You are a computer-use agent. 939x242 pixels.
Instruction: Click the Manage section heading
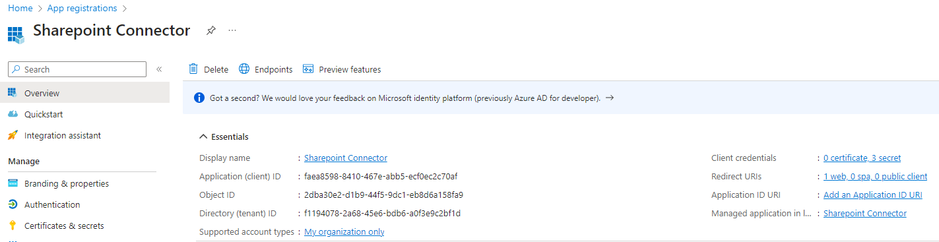[x=24, y=161]
